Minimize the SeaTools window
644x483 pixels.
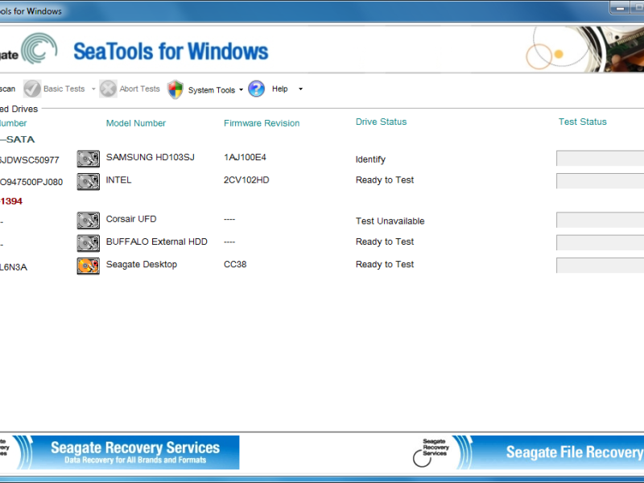tap(620, 8)
